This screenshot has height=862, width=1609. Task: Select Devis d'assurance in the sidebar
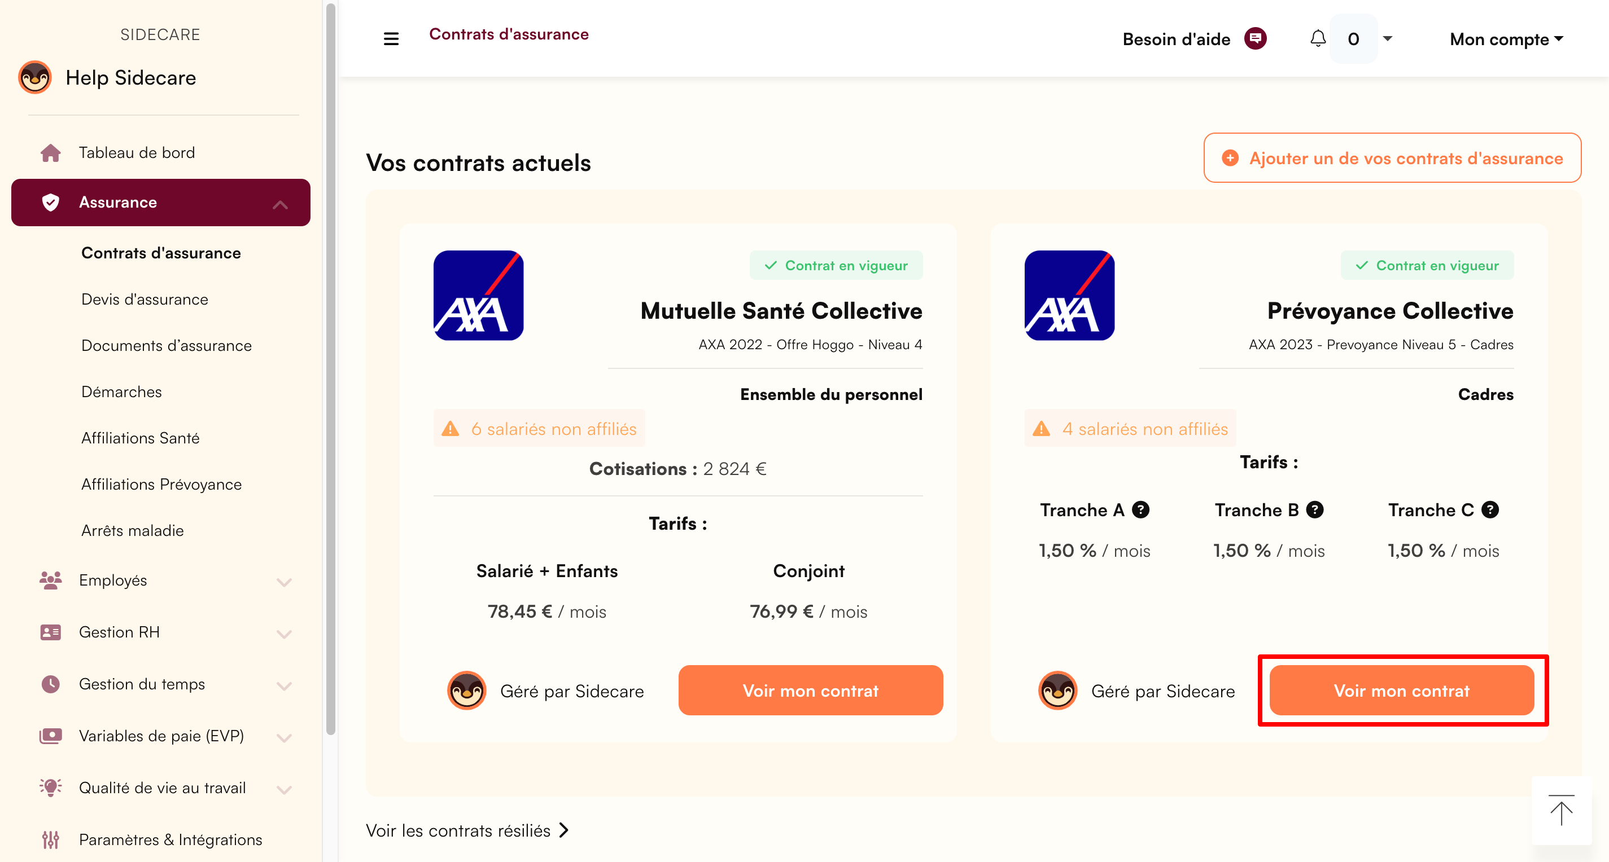145,300
